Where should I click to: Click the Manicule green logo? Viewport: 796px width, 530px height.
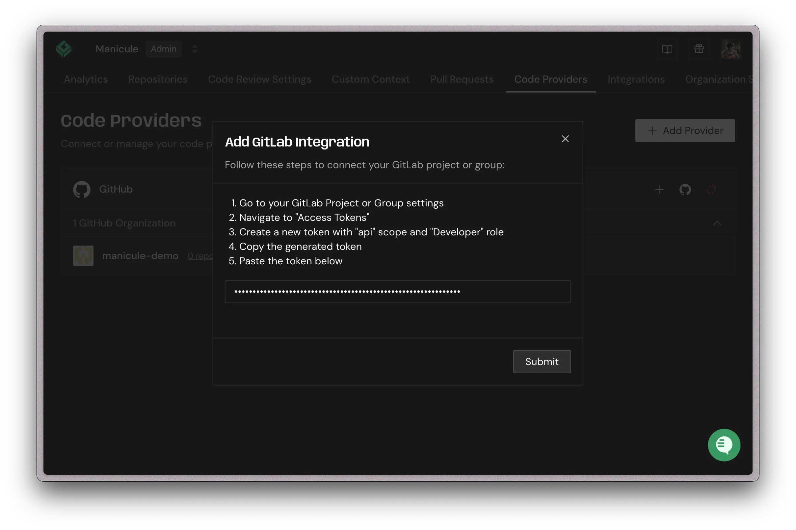coord(64,49)
